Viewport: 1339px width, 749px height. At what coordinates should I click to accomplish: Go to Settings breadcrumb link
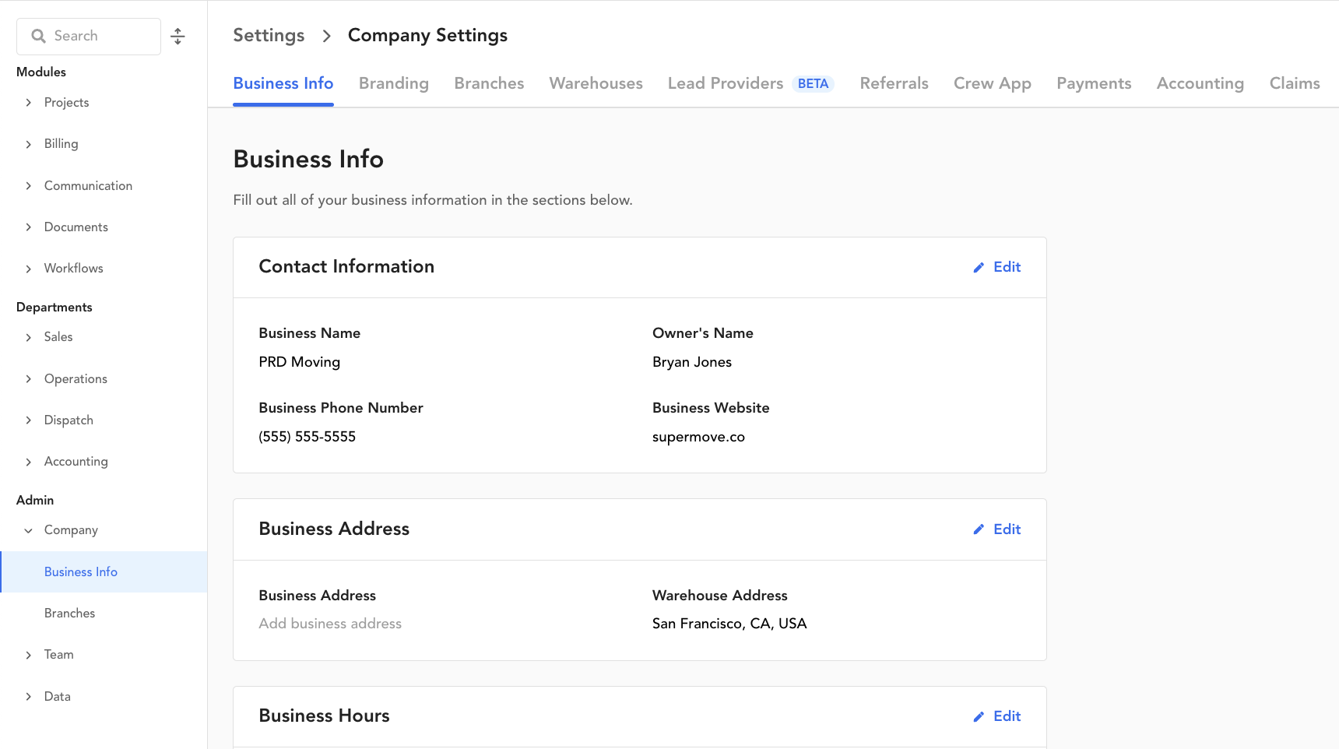[269, 35]
